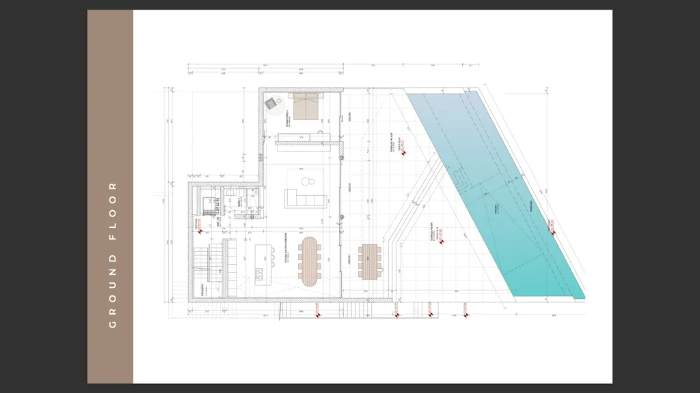Click the kitchen island with hob
Screen dimensions: 700x393
point(263,264)
